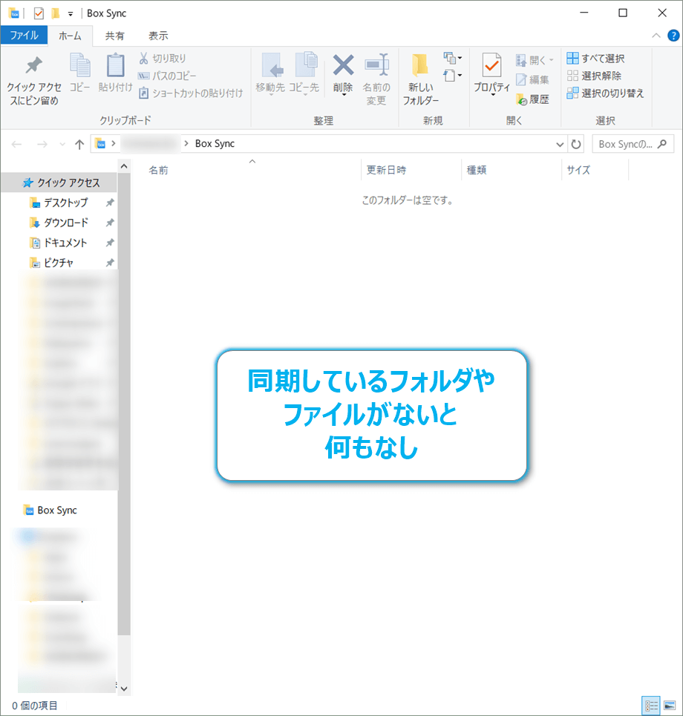
Task: Open the recent locations dropdown arrow
Action: click(61, 144)
